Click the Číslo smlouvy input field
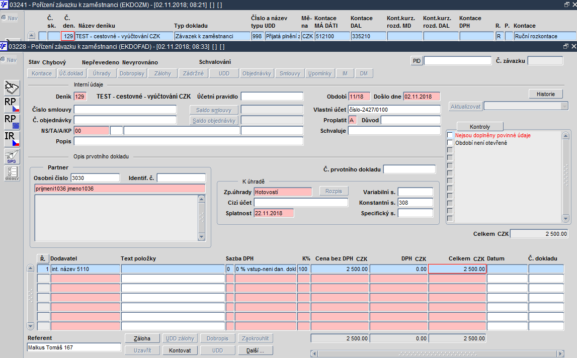Image resolution: width=577 pixels, height=358 pixels. [x=125, y=109]
